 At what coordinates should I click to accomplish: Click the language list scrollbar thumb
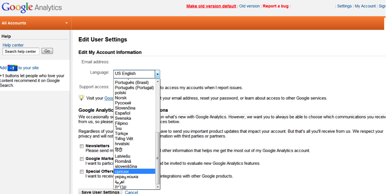coord(158,158)
